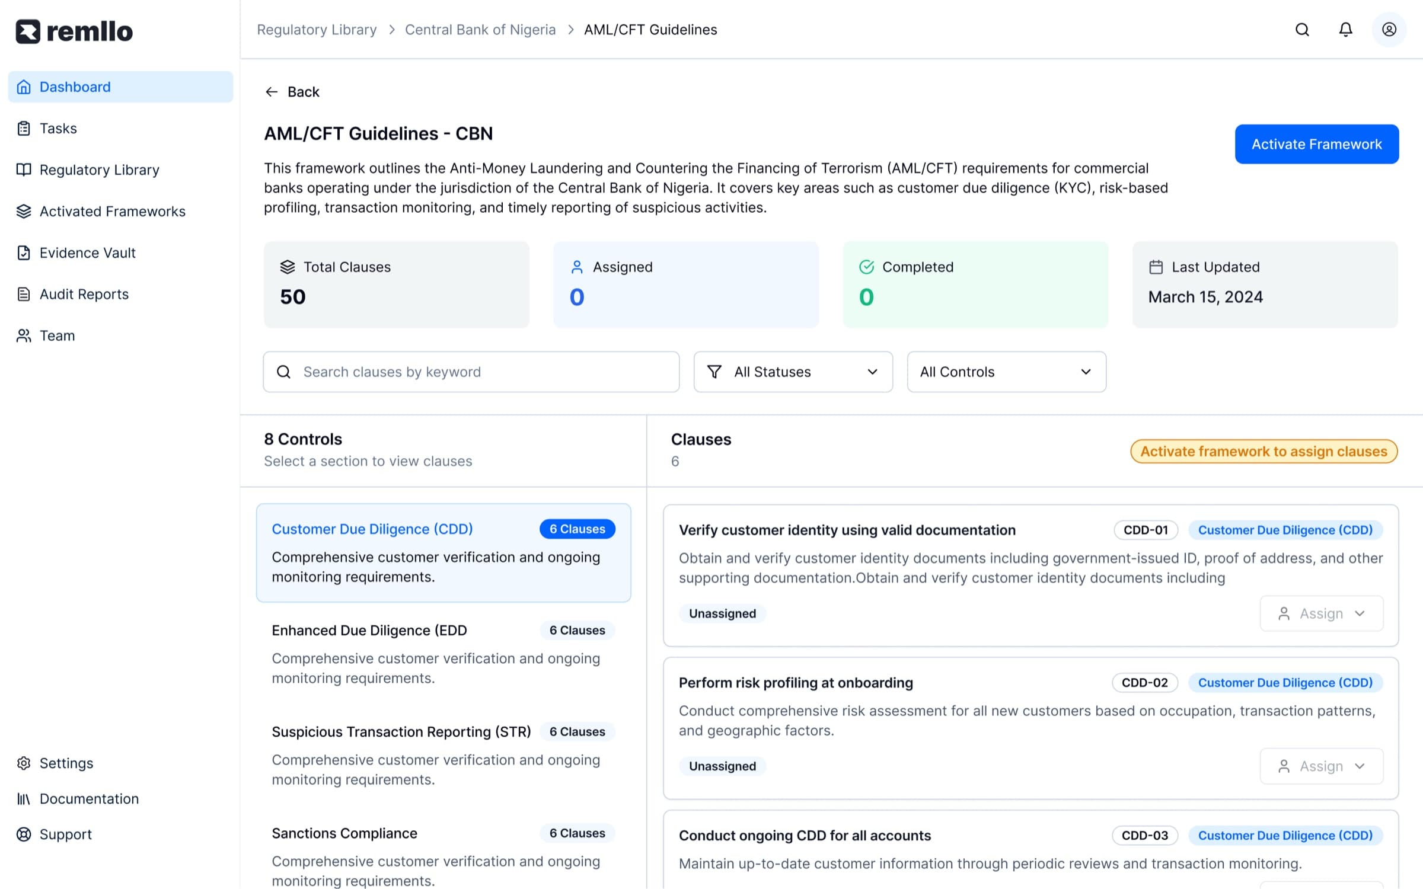This screenshot has height=889, width=1423.
Task: Click Regulatory Library breadcrumb
Action: [x=317, y=30]
